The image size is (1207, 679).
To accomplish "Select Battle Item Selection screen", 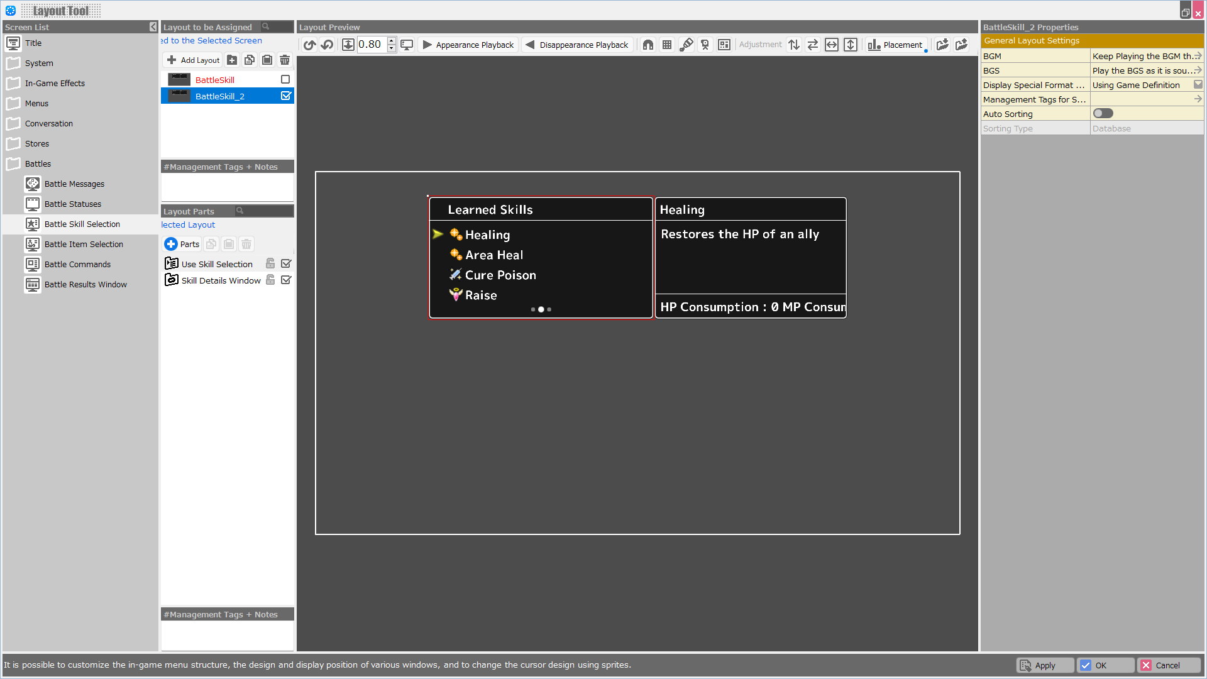I will (x=84, y=244).
